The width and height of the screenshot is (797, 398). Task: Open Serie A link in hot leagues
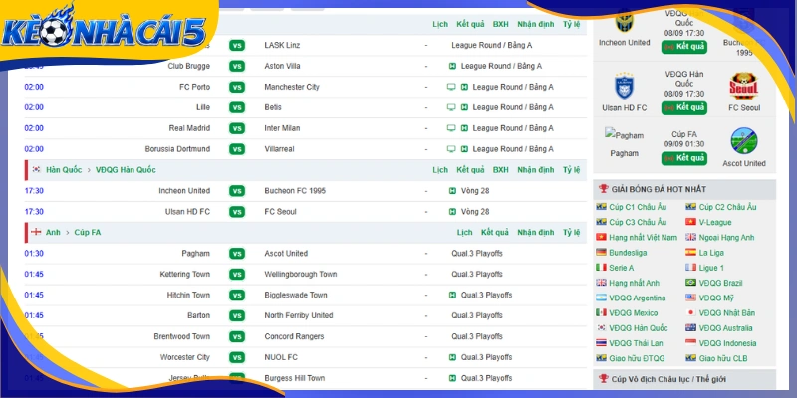(x=621, y=268)
